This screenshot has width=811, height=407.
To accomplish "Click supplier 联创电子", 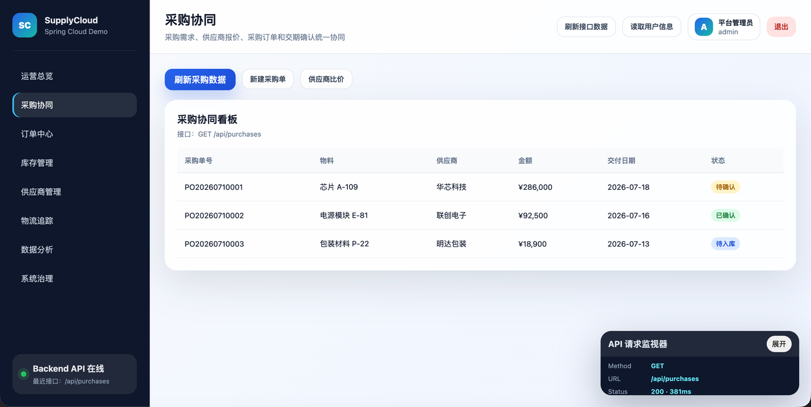I will (451, 216).
